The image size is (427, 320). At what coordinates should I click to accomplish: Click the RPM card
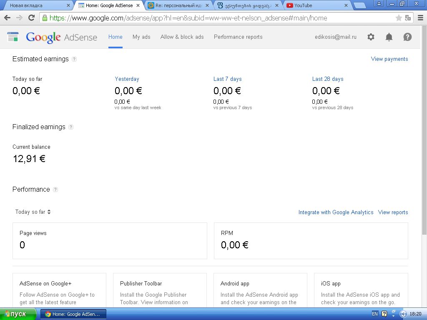click(311, 241)
